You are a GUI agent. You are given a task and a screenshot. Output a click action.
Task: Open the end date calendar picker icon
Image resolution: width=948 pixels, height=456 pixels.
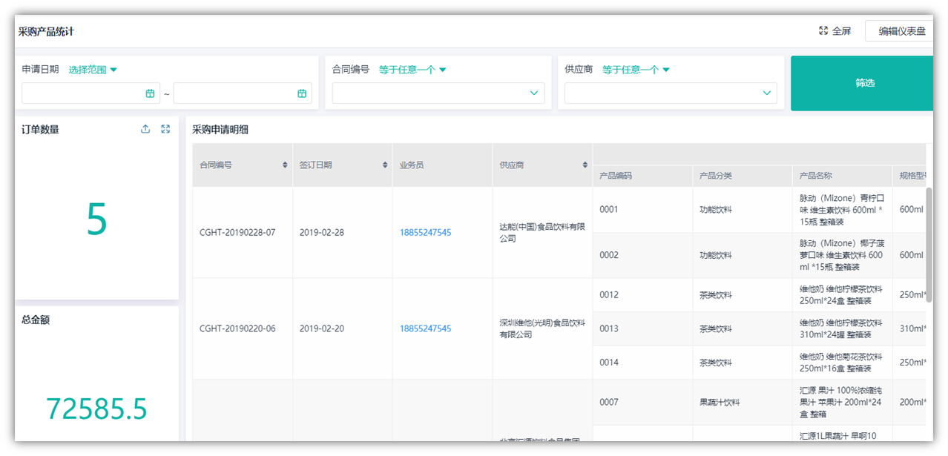[x=300, y=93]
